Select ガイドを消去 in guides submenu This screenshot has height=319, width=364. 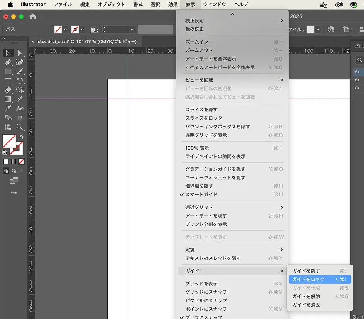306,305
